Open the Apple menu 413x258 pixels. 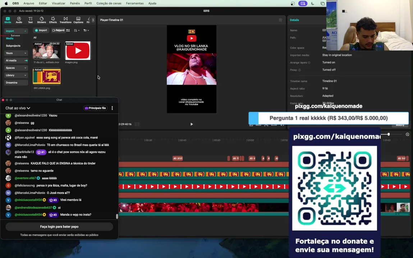[6, 4]
